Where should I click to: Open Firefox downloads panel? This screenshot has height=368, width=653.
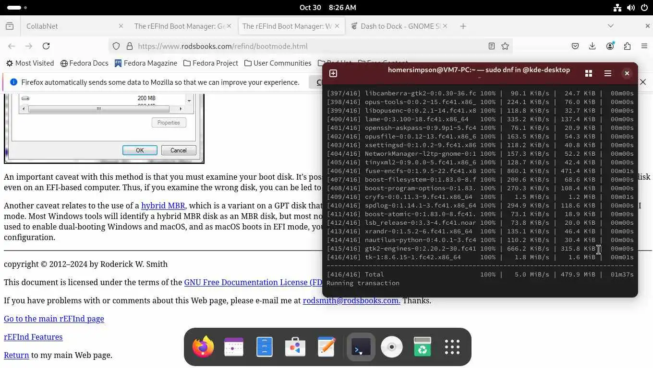593,46
